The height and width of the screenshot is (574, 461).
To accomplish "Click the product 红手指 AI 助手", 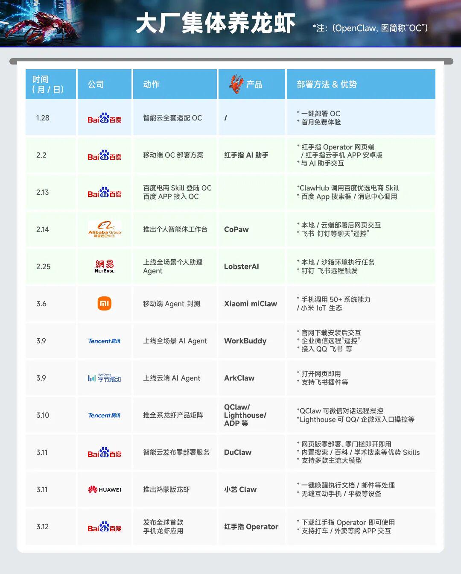I will (246, 155).
